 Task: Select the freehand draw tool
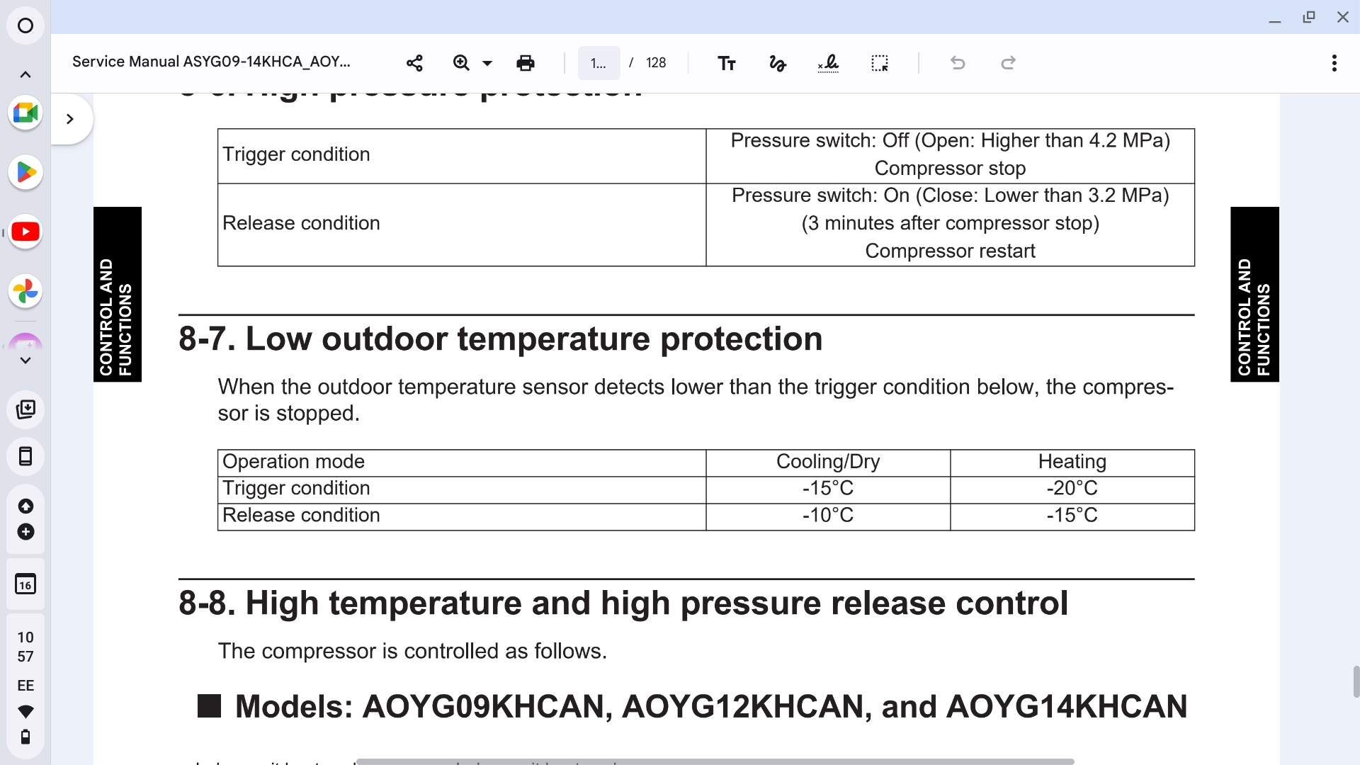pos(777,63)
